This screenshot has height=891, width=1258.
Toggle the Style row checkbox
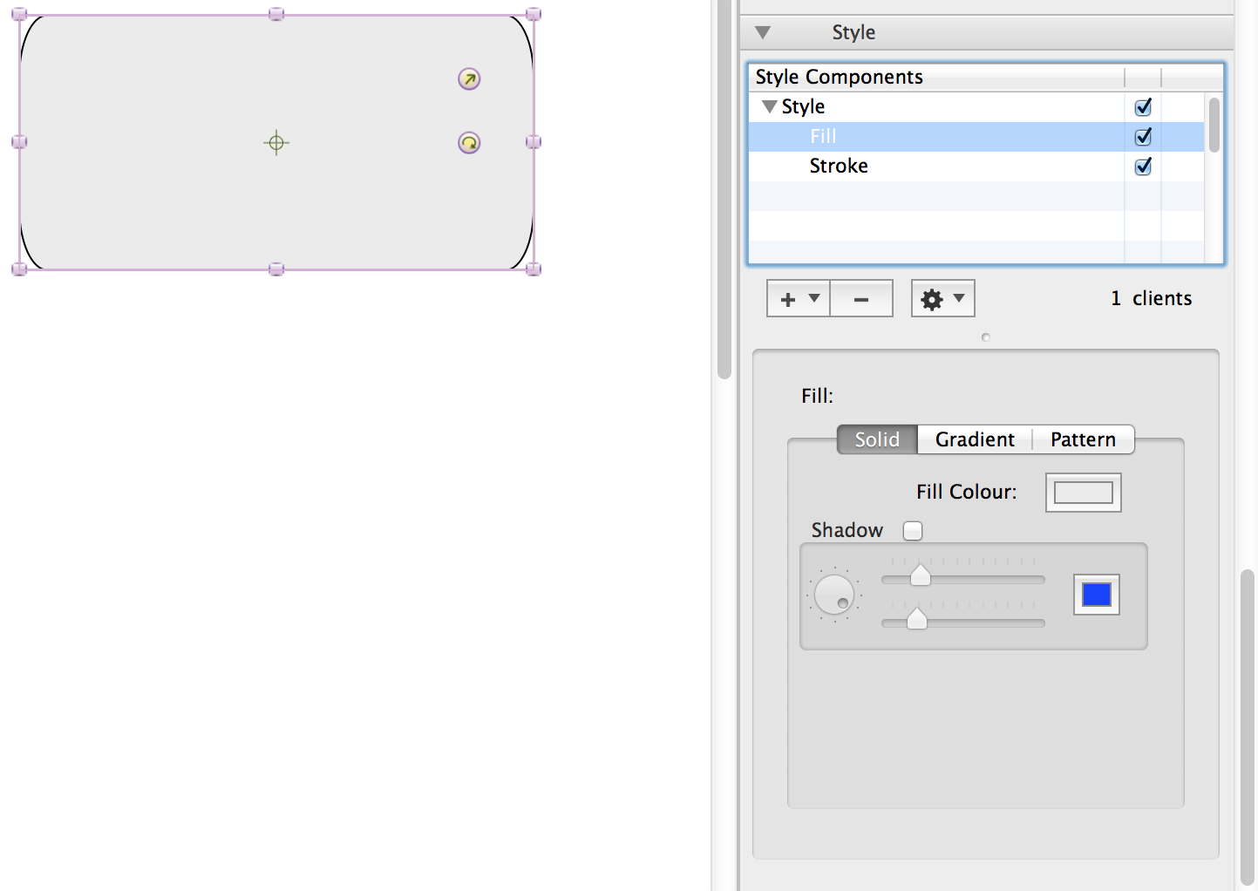click(1143, 107)
